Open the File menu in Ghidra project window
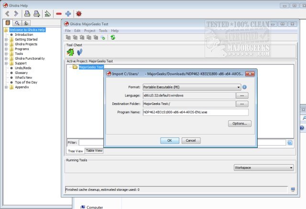The image size is (306, 209). coord(68,31)
